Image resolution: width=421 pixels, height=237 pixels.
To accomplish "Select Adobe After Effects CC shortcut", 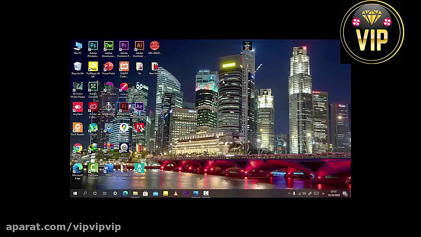I will point(139,110).
